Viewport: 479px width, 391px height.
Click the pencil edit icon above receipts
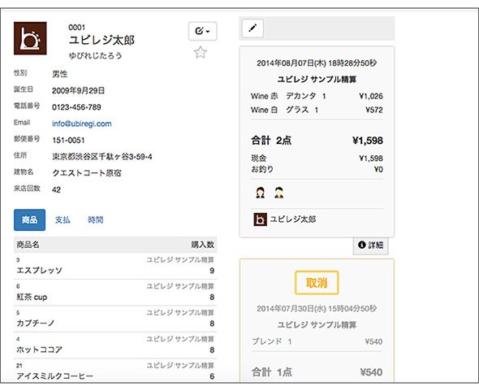[252, 28]
